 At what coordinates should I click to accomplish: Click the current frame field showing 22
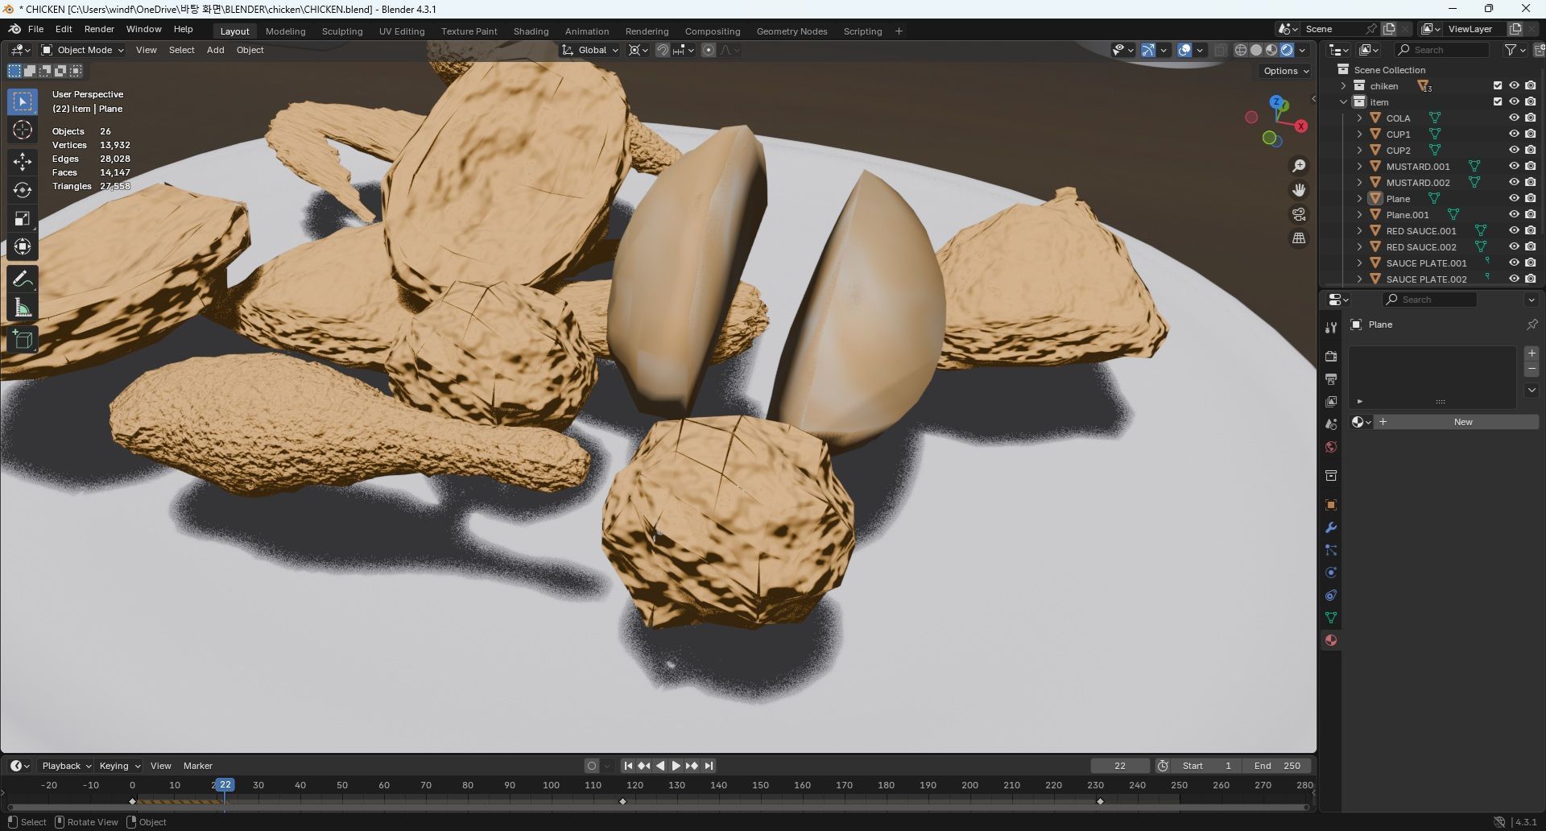pyautogui.click(x=1120, y=766)
